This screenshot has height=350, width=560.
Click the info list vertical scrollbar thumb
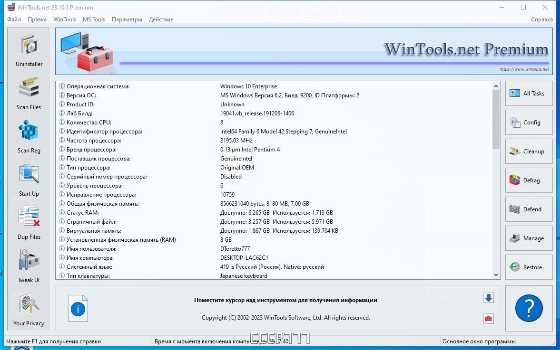pyautogui.click(x=496, y=119)
